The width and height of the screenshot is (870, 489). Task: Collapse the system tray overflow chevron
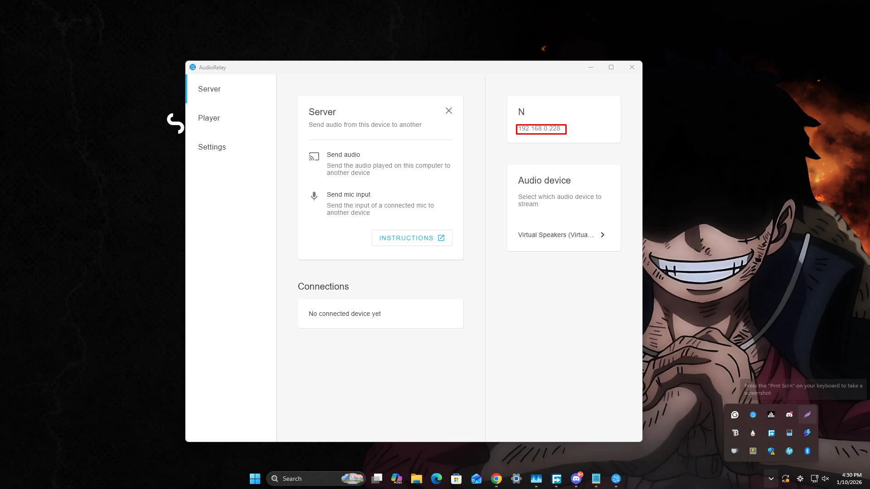click(771, 479)
